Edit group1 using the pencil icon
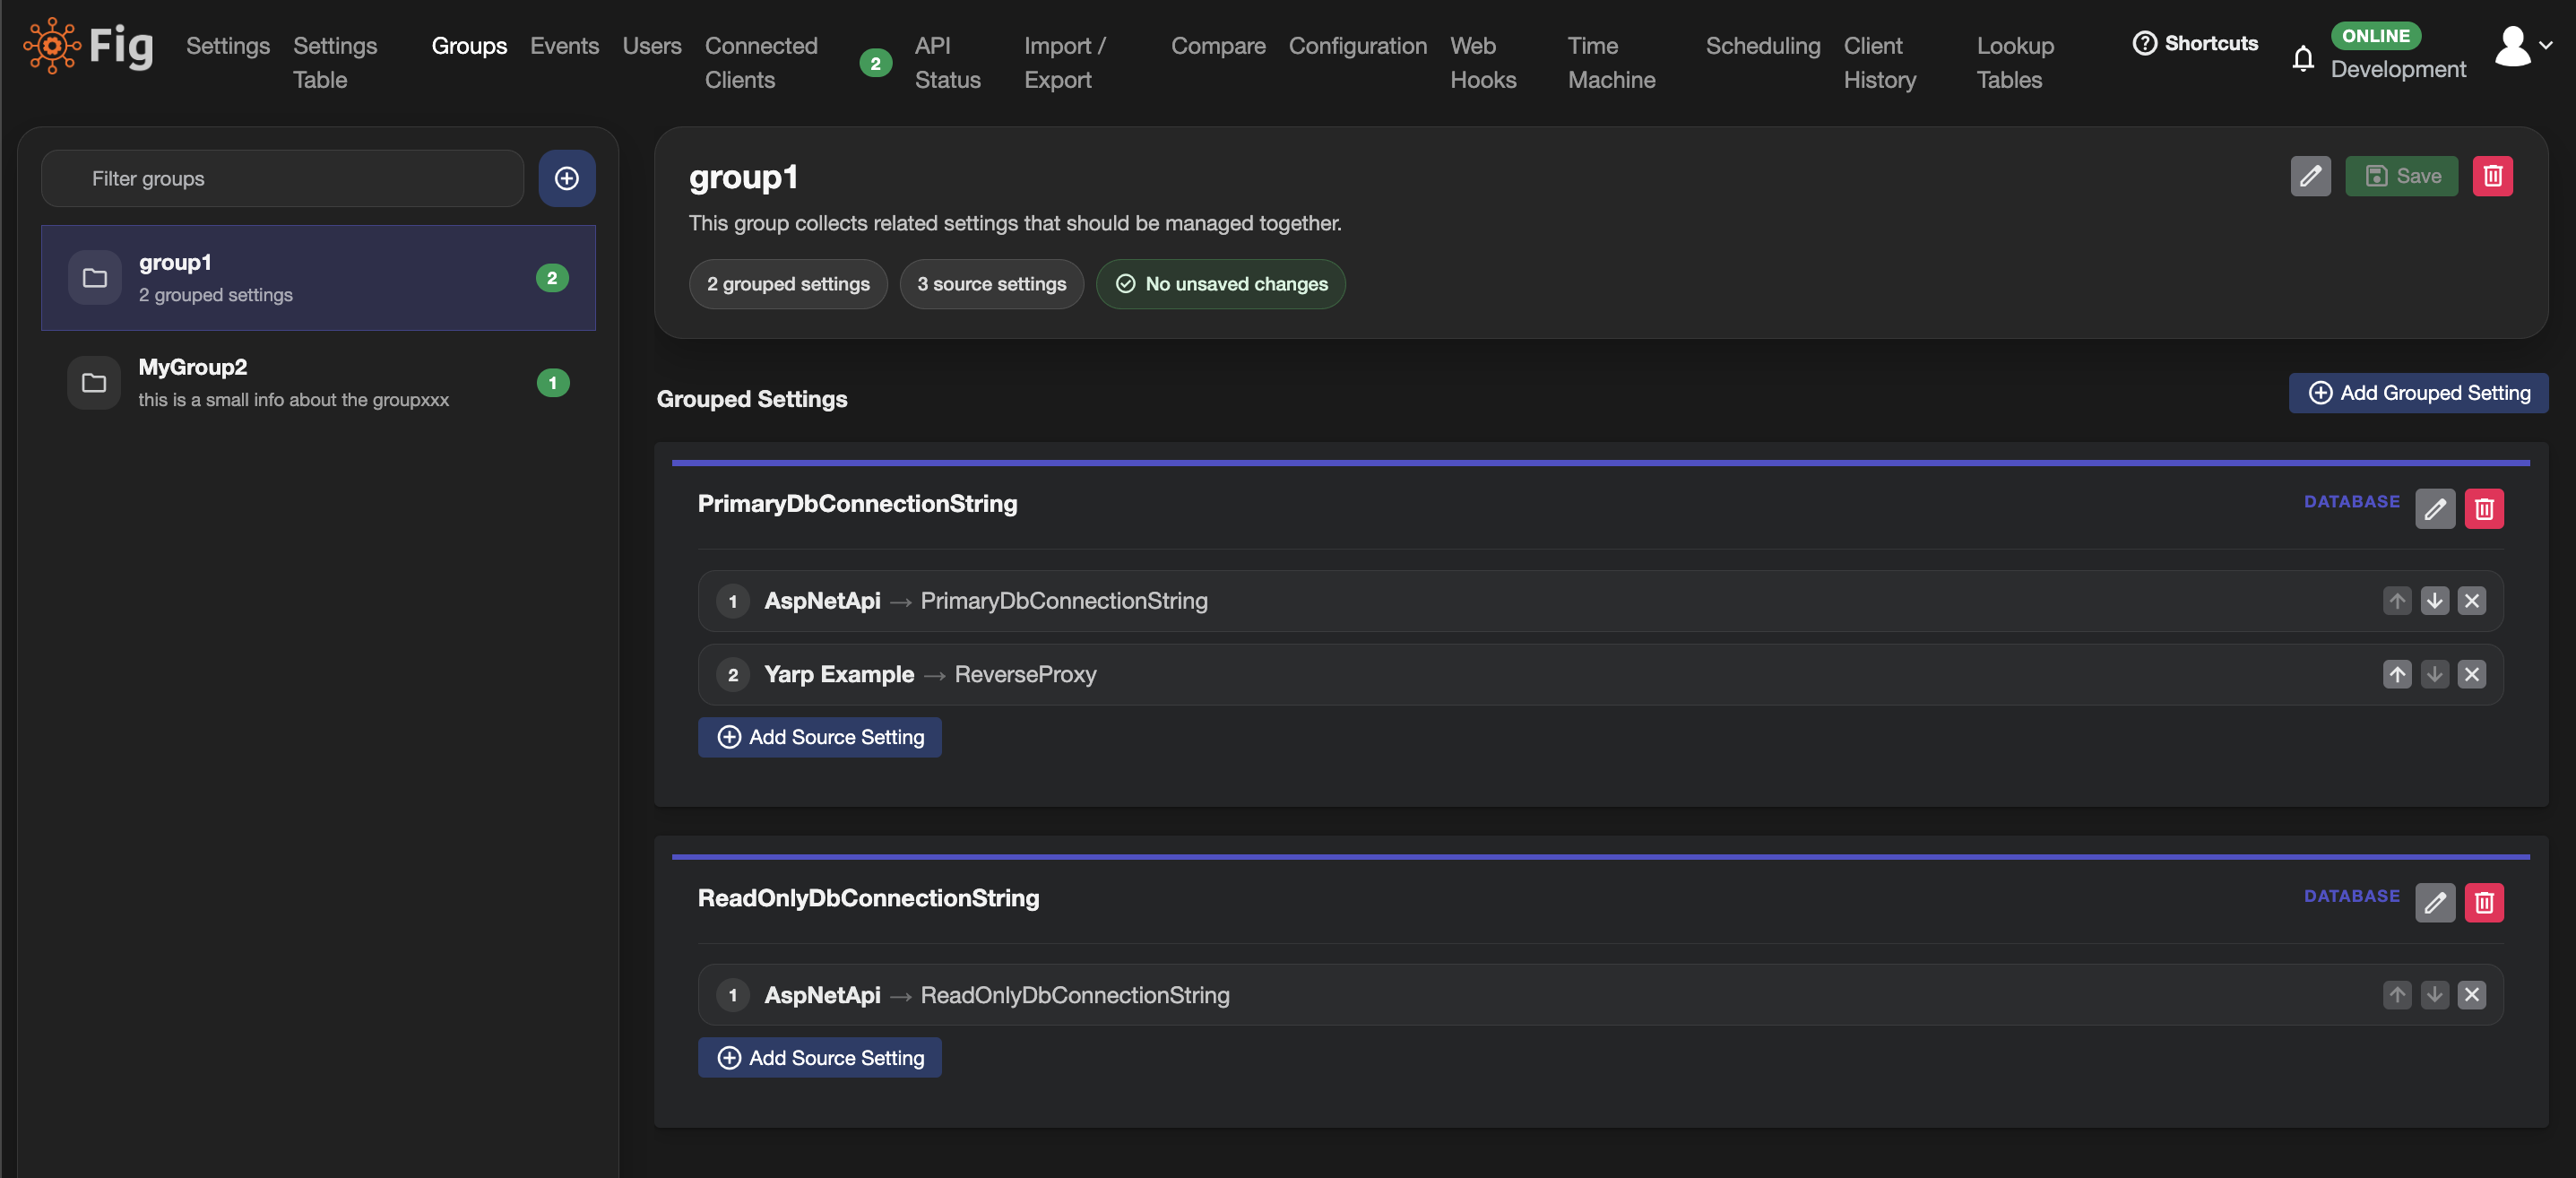The height and width of the screenshot is (1178, 2576). (x=2311, y=176)
